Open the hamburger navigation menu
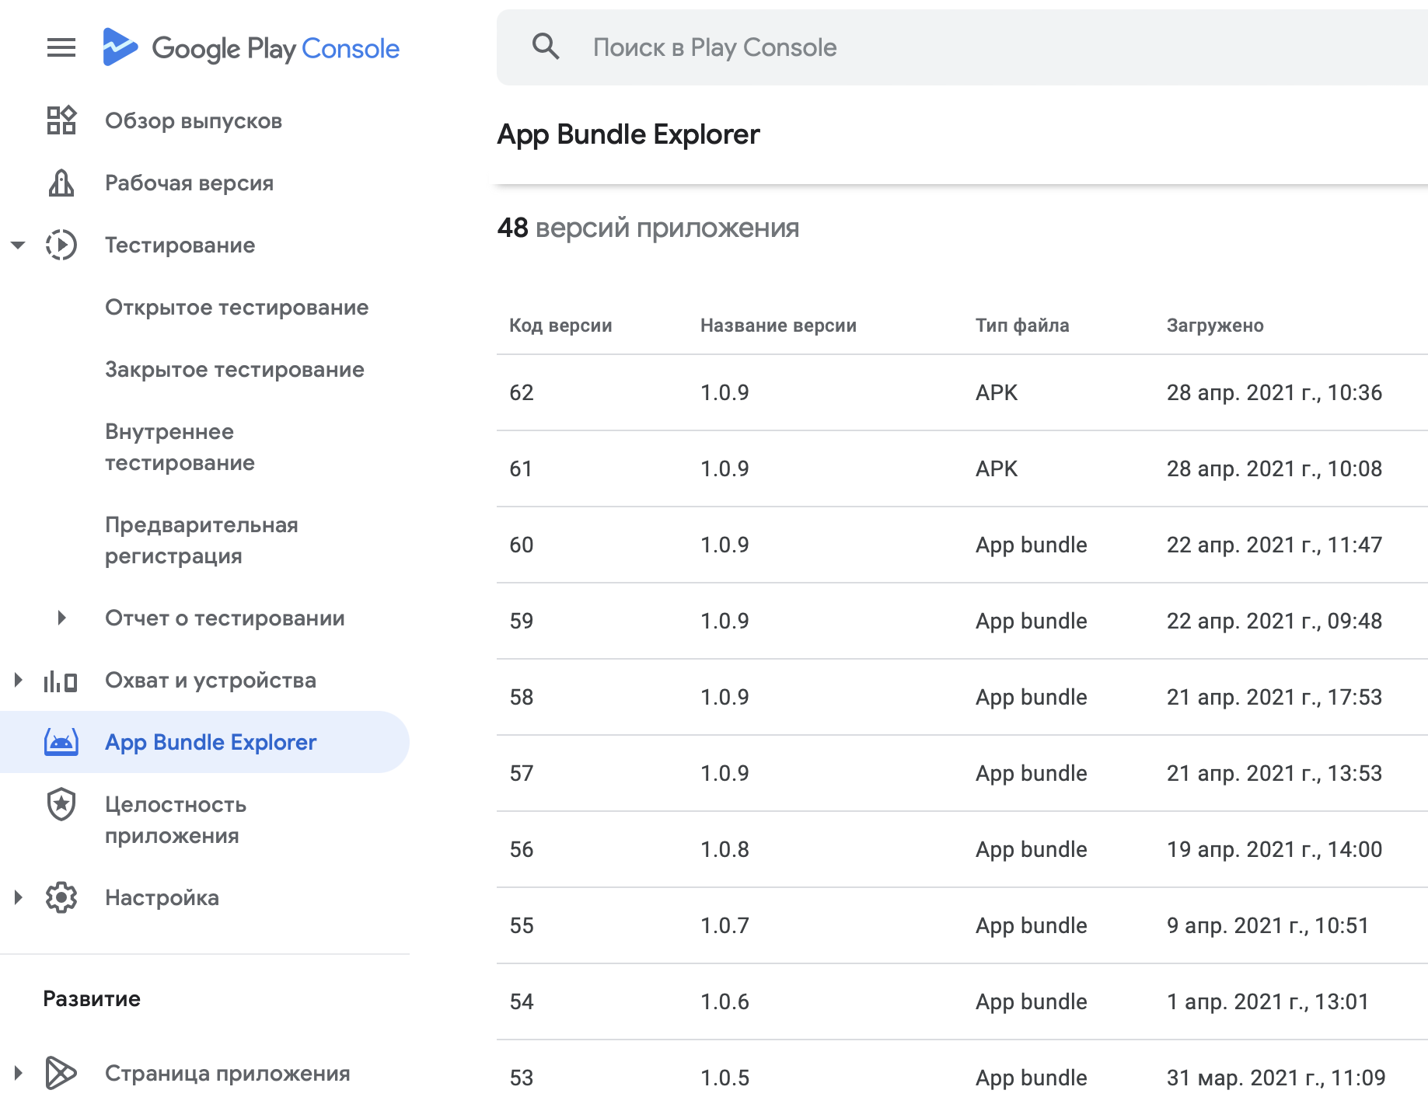Viewport: 1428px width, 1111px height. click(61, 48)
